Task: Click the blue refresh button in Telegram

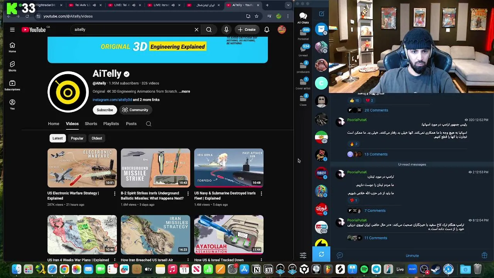Action: 321,254
